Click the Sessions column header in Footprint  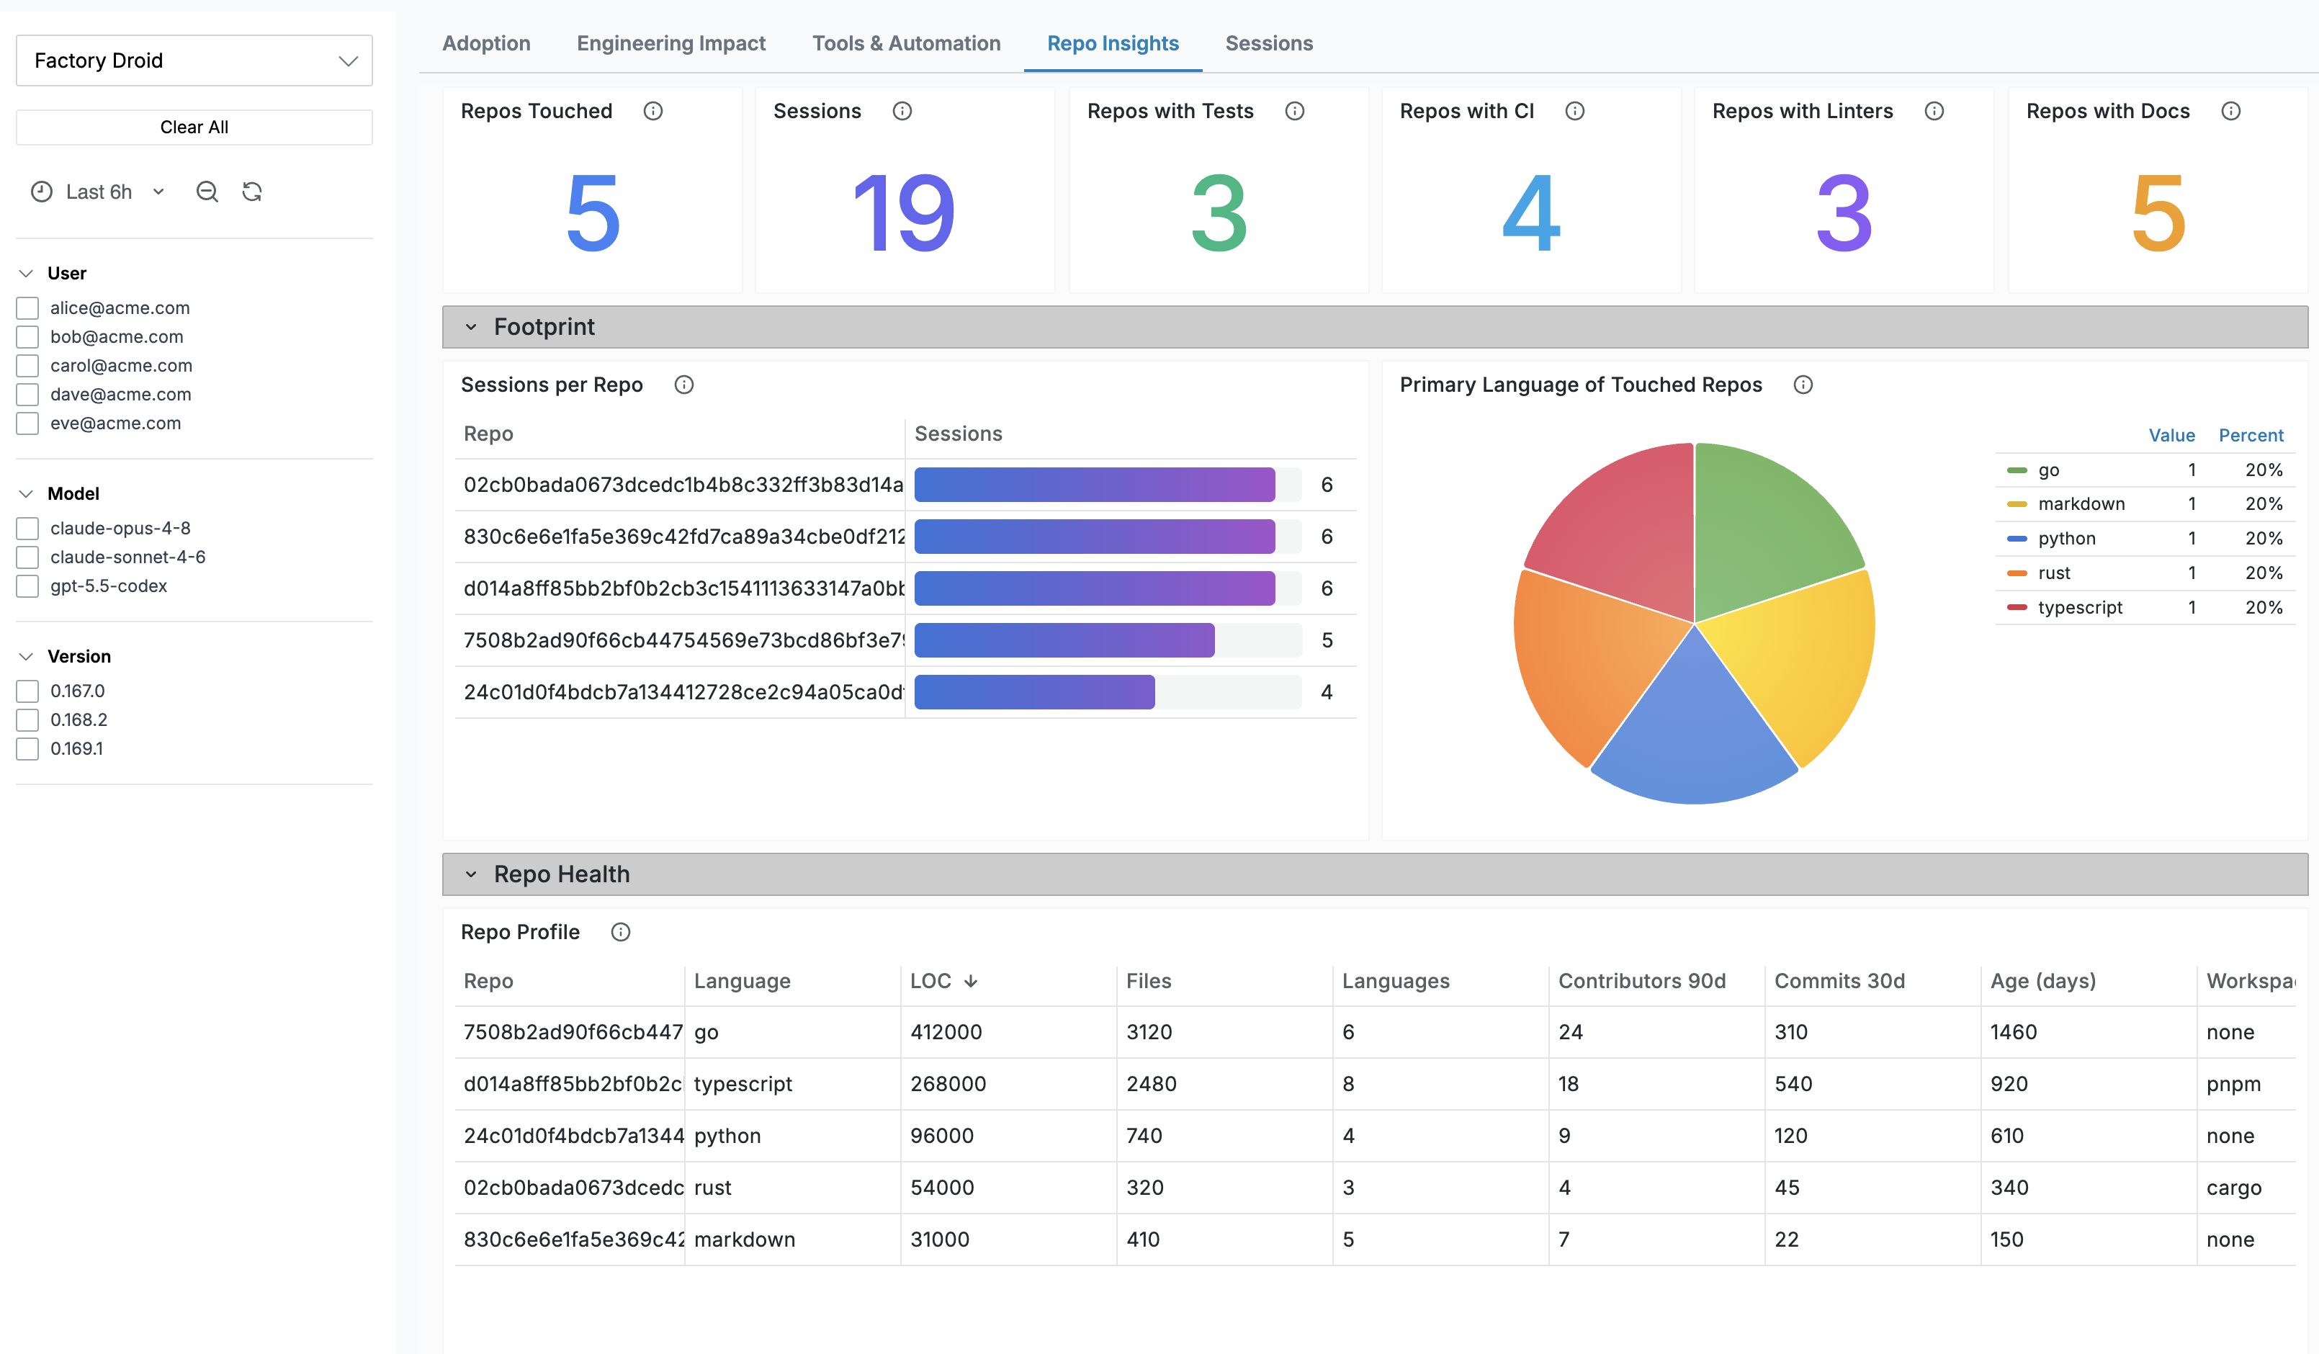(958, 434)
